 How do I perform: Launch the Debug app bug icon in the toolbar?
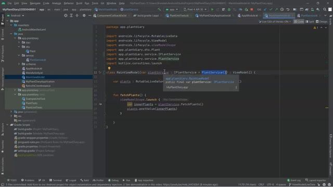point(229,9)
